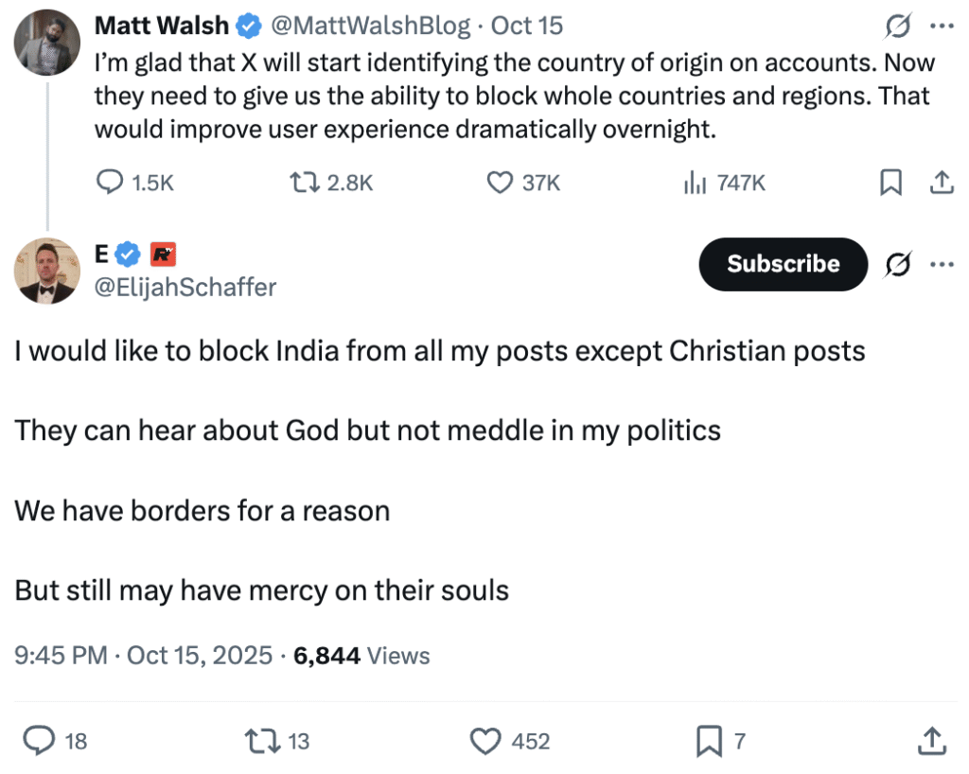Click the Subscribe button
This screenshot has width=969, height=774.
point(783,264)
